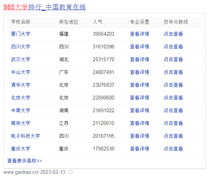Select region cell 湖南
The height and width of the screenshot is (176, 209).
64,110
